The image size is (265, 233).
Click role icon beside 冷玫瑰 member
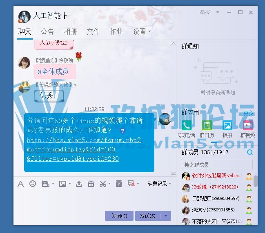(249, 187)
